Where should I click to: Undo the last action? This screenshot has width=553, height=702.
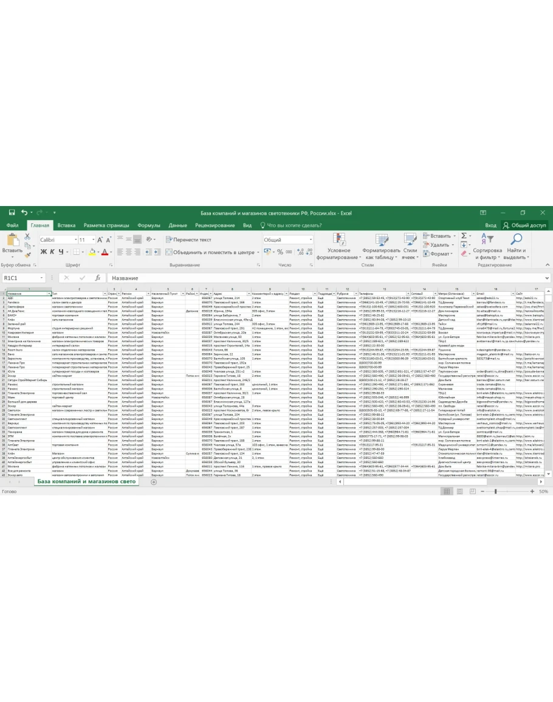click(24, 213)
